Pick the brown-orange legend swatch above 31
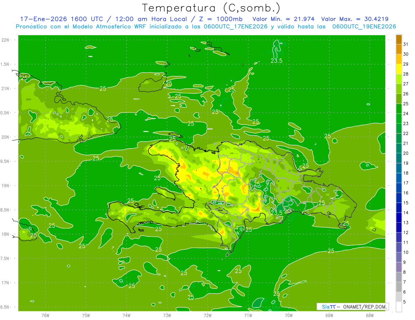 (399, 39)
